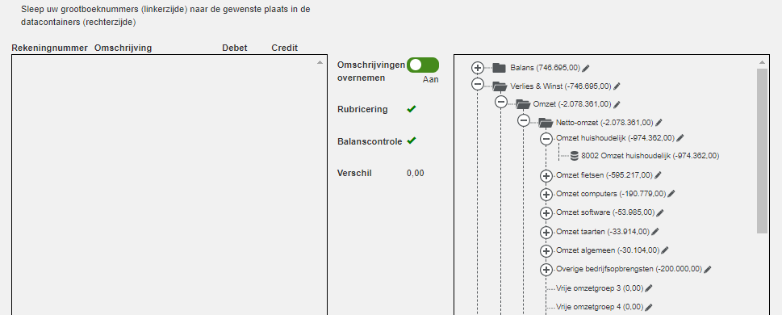782x315 pixels.
Task: Toggle the Omschrijvingen overnemen switch
Action: click(x=423, y=65)
